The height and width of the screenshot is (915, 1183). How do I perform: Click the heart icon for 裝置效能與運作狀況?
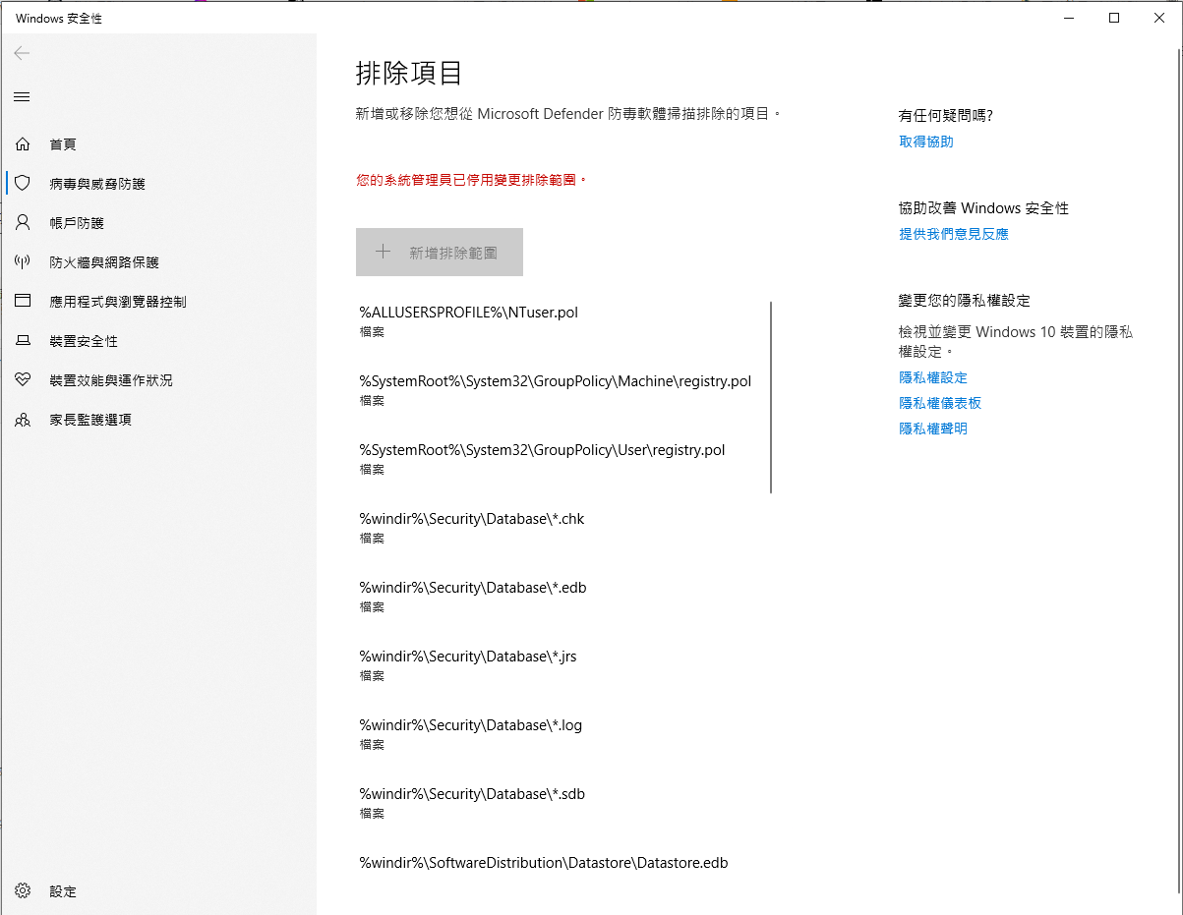(23, 380)
